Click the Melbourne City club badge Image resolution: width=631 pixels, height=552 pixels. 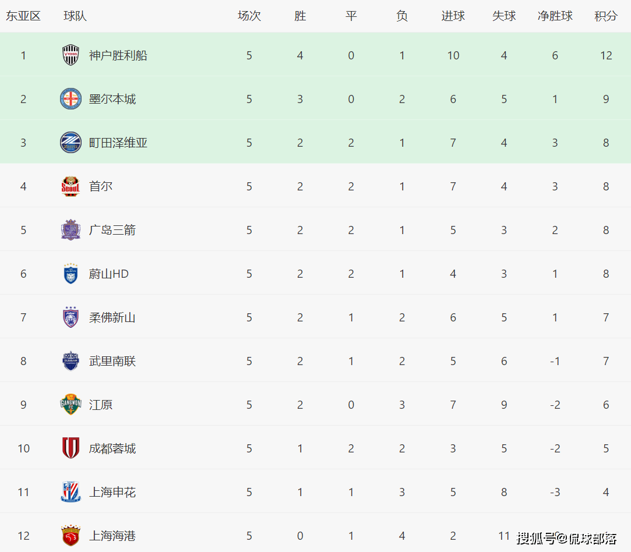click(70, 99)
